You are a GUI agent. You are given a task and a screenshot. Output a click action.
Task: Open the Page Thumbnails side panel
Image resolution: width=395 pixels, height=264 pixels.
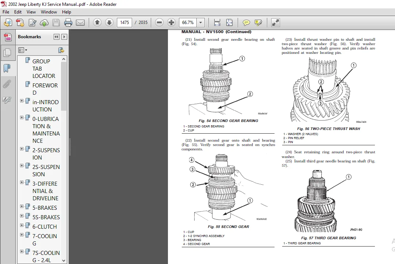coord(8,52)
